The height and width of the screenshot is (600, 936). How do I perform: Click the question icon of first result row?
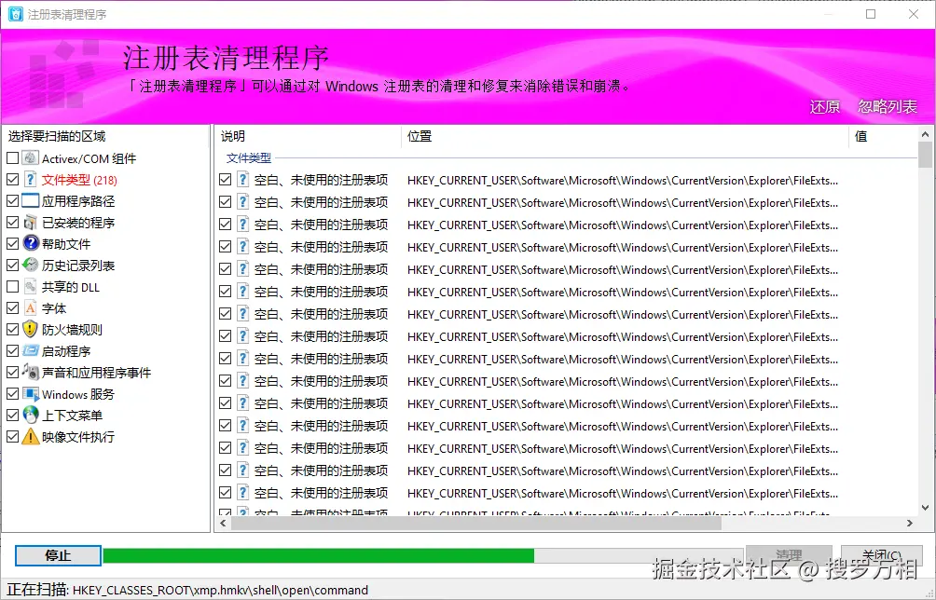coord(243,180)
